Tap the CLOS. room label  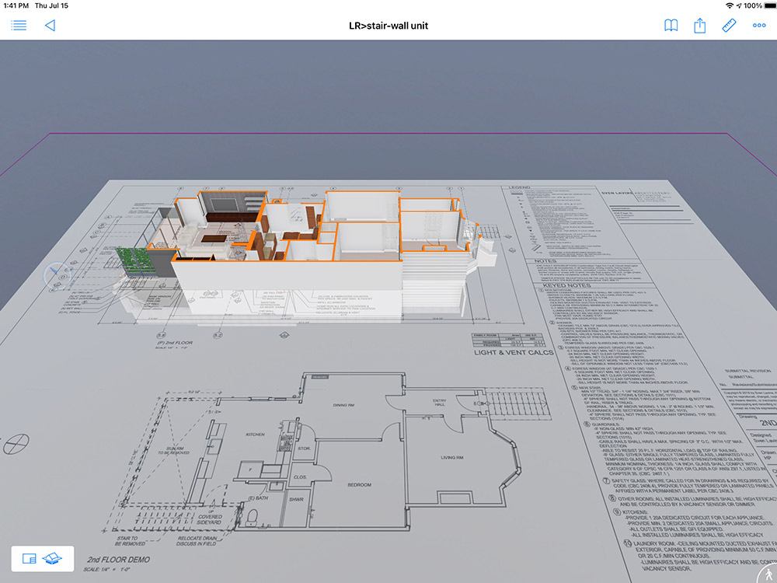coord(300,477)
